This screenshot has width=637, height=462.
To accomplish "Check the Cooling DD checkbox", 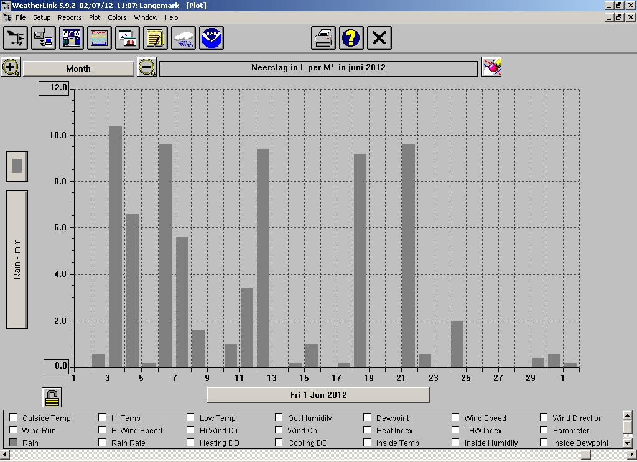I will tap(279, 443).
